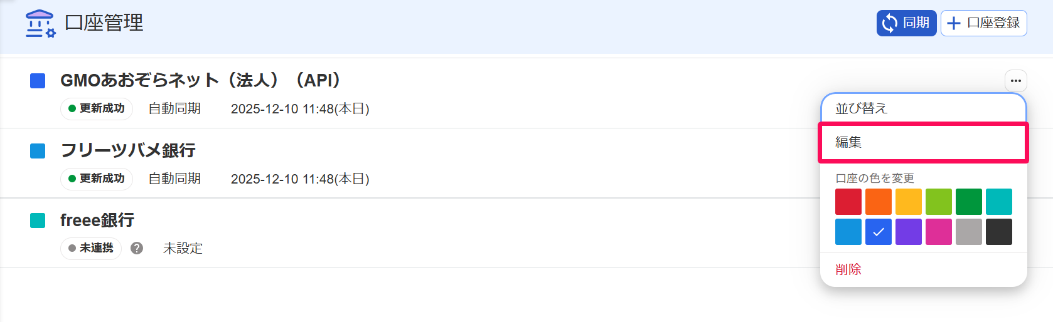
Task: Click the light blue square for フリーツバメ銀行
Action: 38,151
